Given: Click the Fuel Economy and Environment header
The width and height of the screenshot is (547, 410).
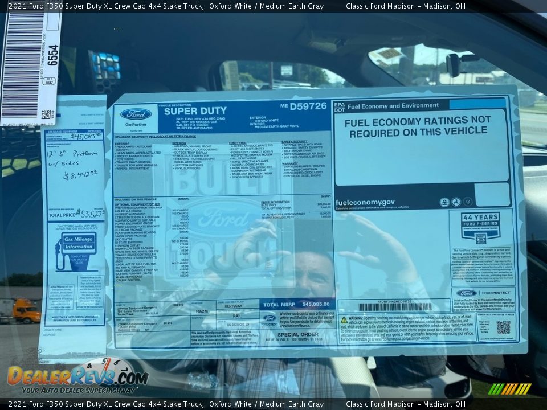Looking at the screenshot, I should (x=393, y=106).
